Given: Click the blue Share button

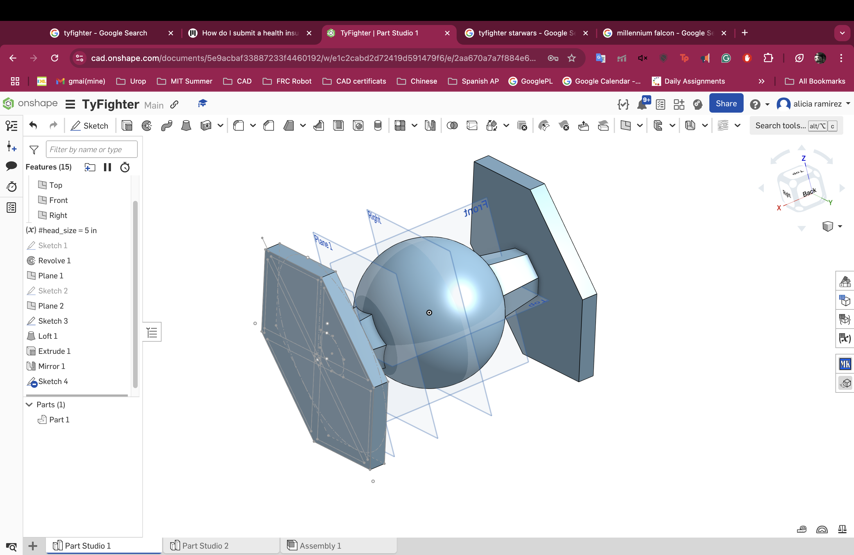Looking at the screenshot, I should [x=726, y=104].
